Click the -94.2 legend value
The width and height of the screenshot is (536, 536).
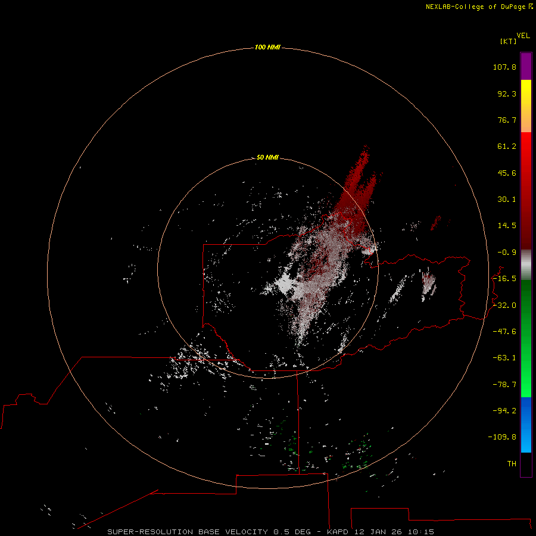[x=504, y=410]
